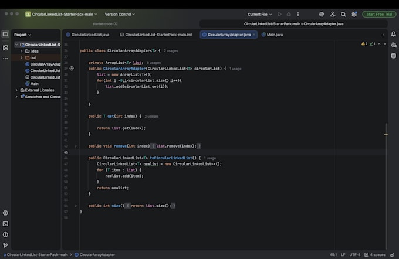Click 'return newlist;' code line

pos(113,188)
